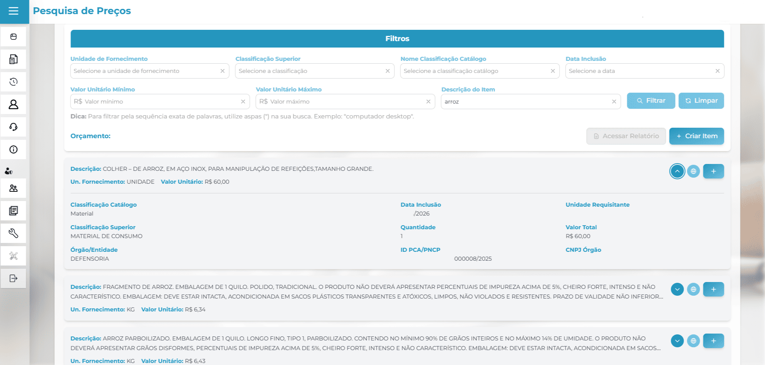Click the globe icon for COLHER DE ARROZ item
Image resolution: width=765 pixels, height=365 pixels.
point(693,171)
